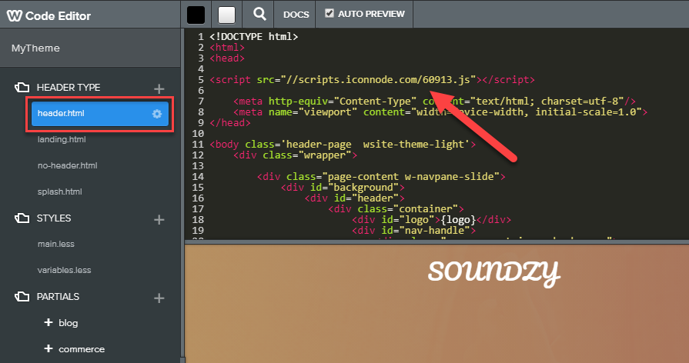Image resolution: width=689 pixels, height=363 pixels.
Task: Click the meta http-equiv Content-Type line
Action: [x=435, y=102]
